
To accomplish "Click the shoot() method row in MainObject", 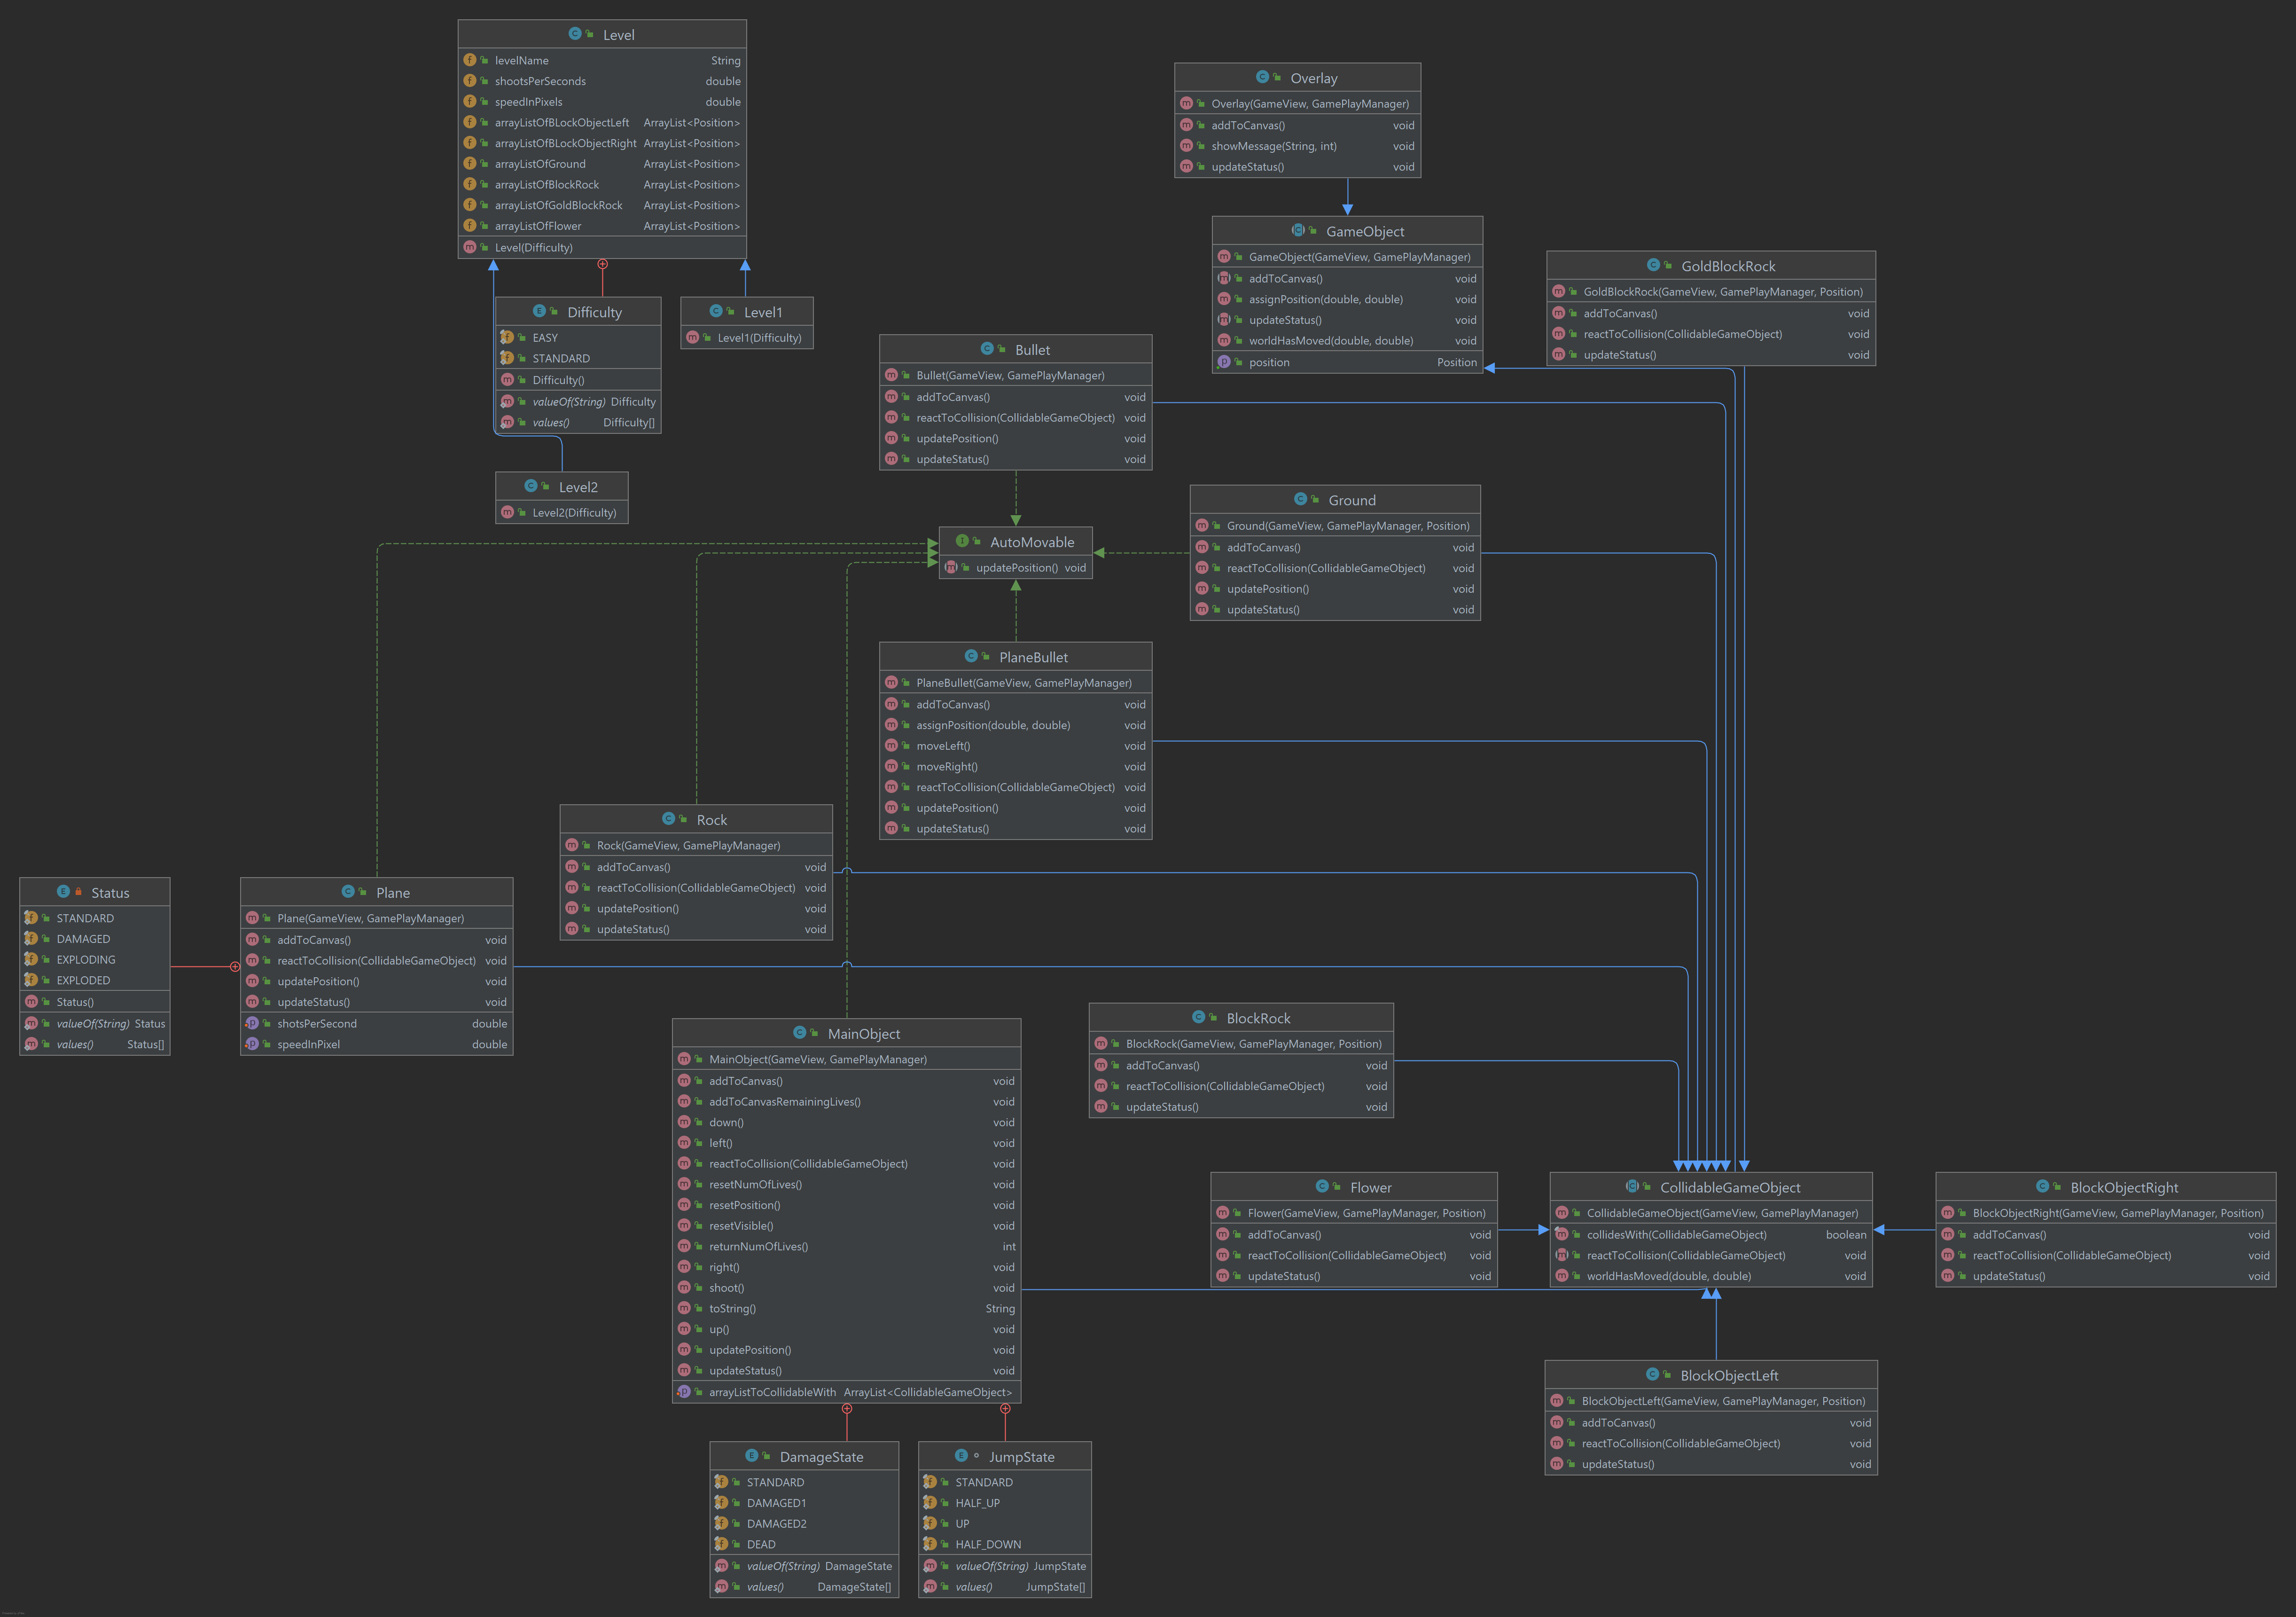I will click(x=726, y=1288).
